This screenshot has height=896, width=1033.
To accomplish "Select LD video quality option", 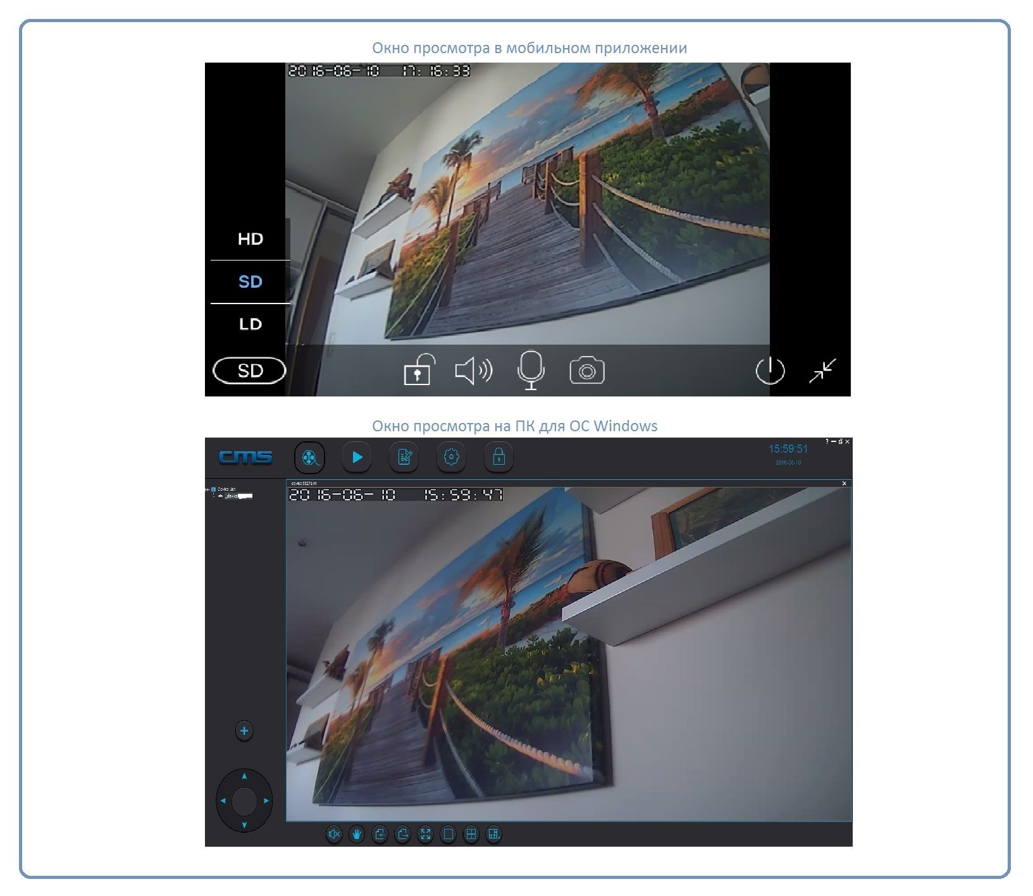I will (251, 324).
